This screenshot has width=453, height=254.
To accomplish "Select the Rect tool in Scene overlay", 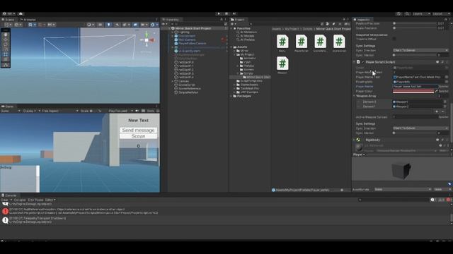I will tap(6, 54).
